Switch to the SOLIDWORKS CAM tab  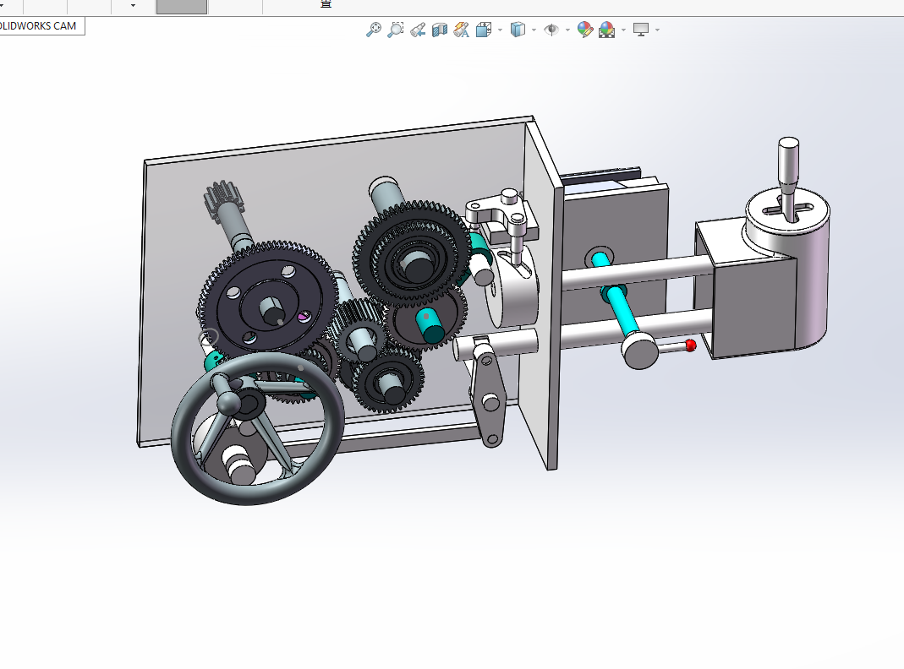[x=39, y=26]
